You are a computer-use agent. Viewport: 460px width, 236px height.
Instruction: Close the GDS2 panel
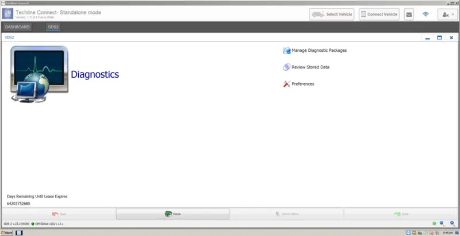click(451, 37)
